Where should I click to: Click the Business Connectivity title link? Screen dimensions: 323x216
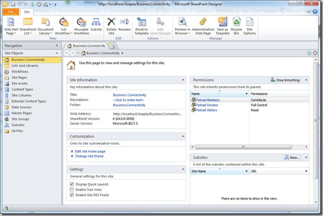click(130, 95)
